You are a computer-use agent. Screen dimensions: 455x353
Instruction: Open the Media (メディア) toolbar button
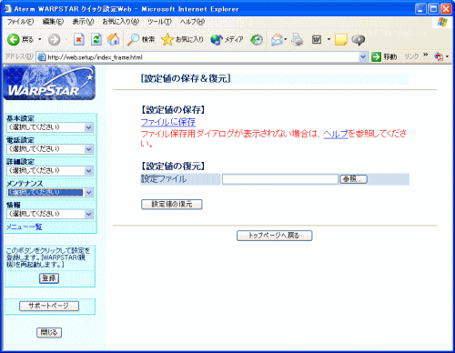pos(227,40)
